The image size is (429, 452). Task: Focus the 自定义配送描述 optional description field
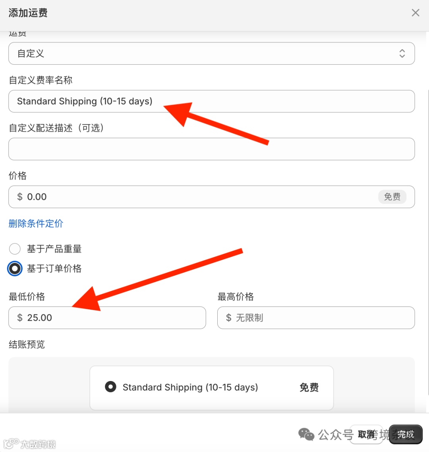pyautogui.click(x=211, y=149)
